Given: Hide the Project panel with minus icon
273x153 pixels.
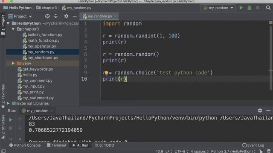Looking at the screenshot, I should tap(75, 16).
